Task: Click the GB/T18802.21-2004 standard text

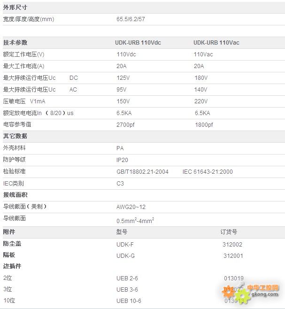Action: point(142,172)
